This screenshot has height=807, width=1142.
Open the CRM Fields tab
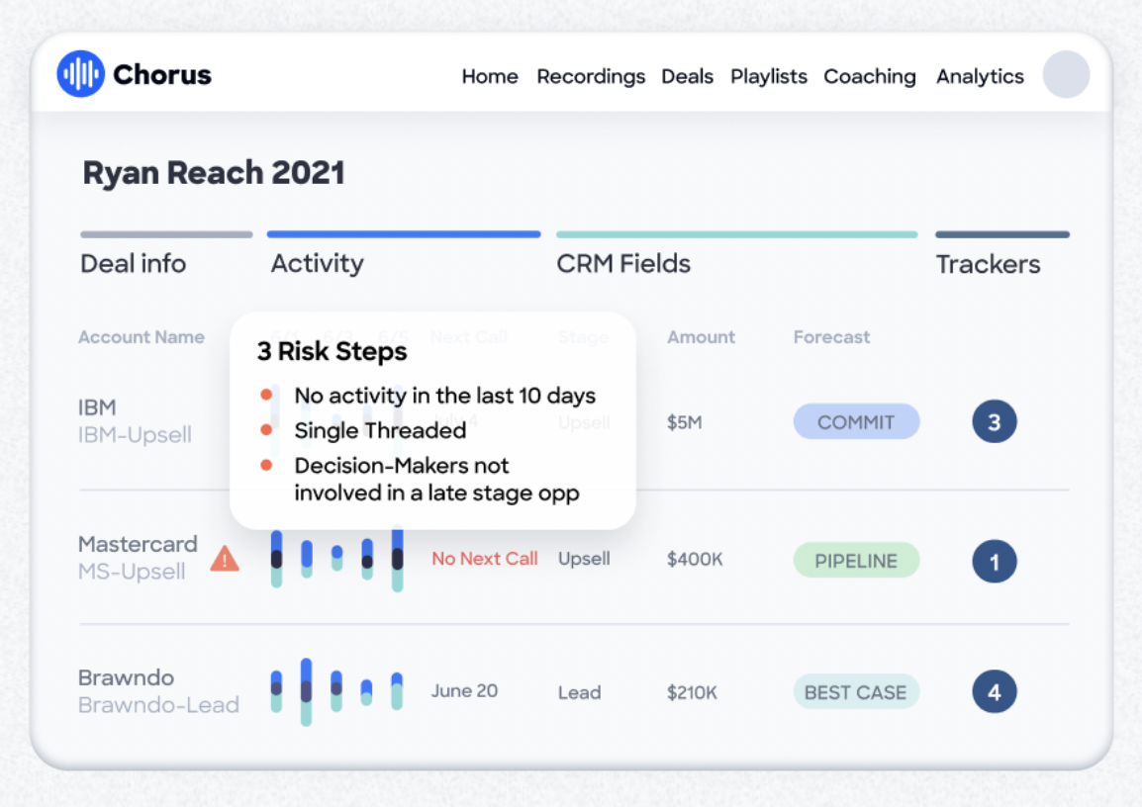click(x=623, y=263)
